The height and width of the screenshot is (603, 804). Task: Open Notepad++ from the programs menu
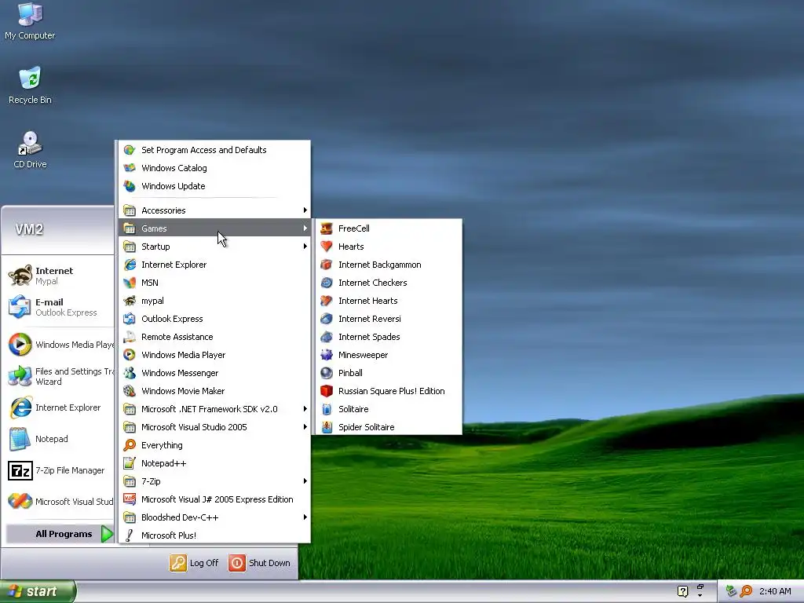214,463
